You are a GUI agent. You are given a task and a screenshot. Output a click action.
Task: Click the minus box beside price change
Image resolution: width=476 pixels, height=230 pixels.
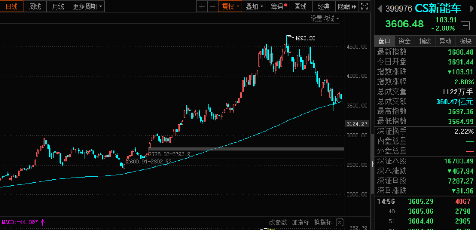(465, 26)
